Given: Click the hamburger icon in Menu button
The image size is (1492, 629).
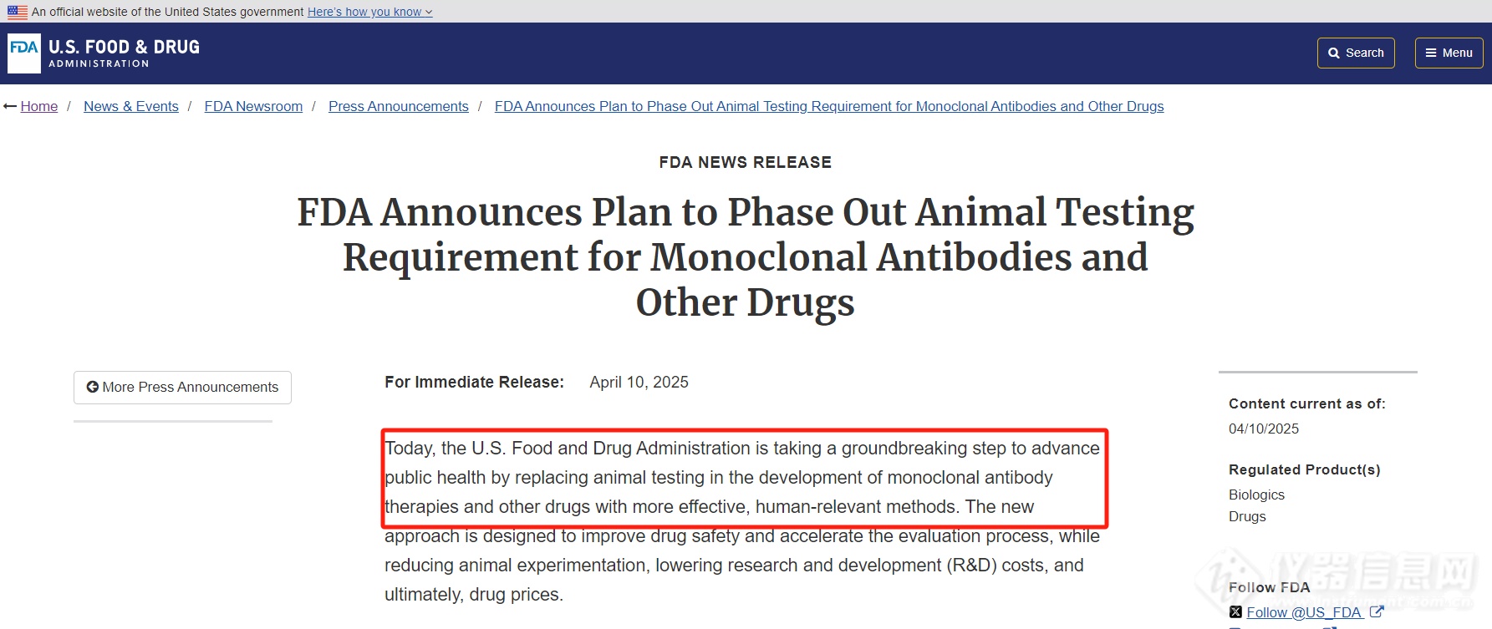Looking at the screenshot, I should point(1431,53).
